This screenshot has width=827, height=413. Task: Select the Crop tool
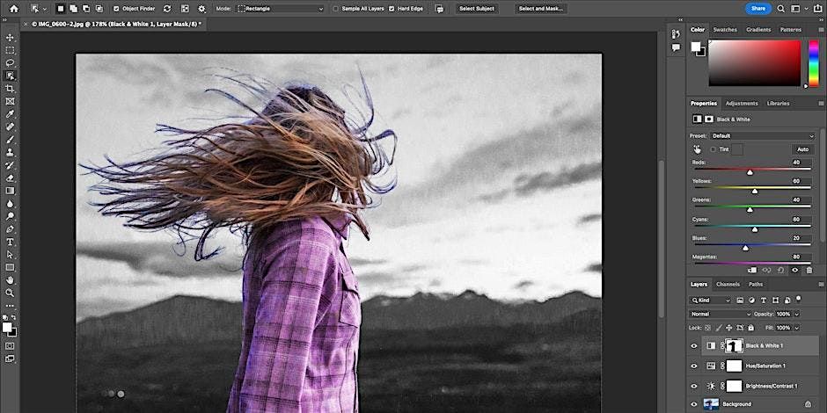pos(11,89)
